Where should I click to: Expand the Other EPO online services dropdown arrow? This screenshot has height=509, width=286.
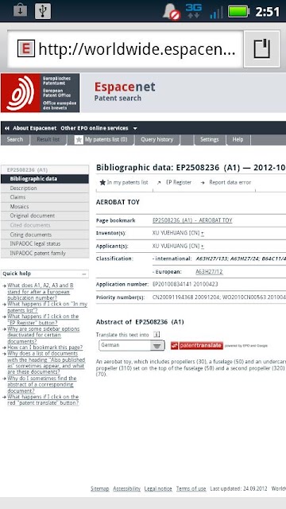click(x=135, y=128)
